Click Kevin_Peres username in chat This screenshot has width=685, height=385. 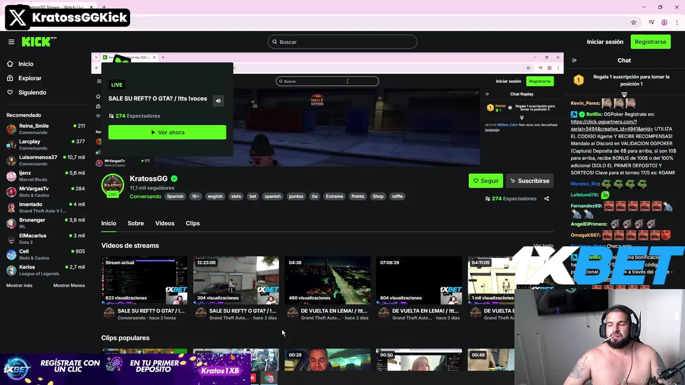(585, 103)
